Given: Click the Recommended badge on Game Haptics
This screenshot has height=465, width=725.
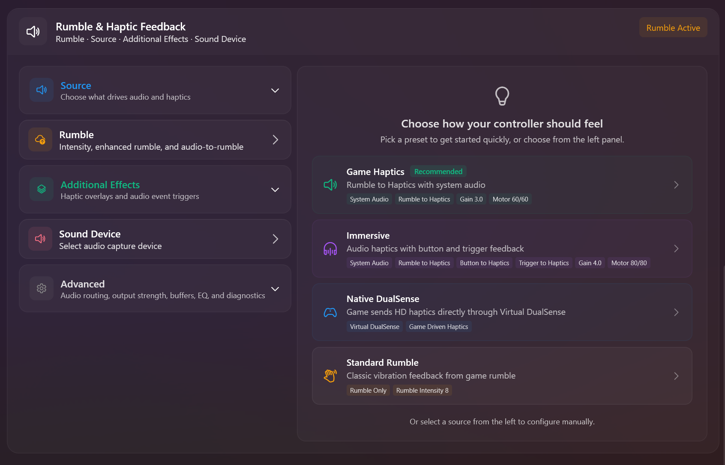Looking at the screenshot, I should pos(438,172).
